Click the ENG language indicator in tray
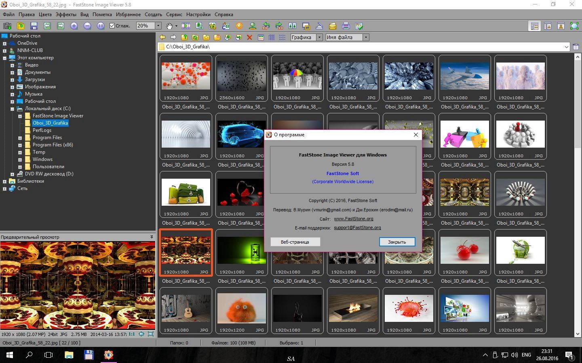Viewport: 582px width, 363px height. (x=526, y=355)
